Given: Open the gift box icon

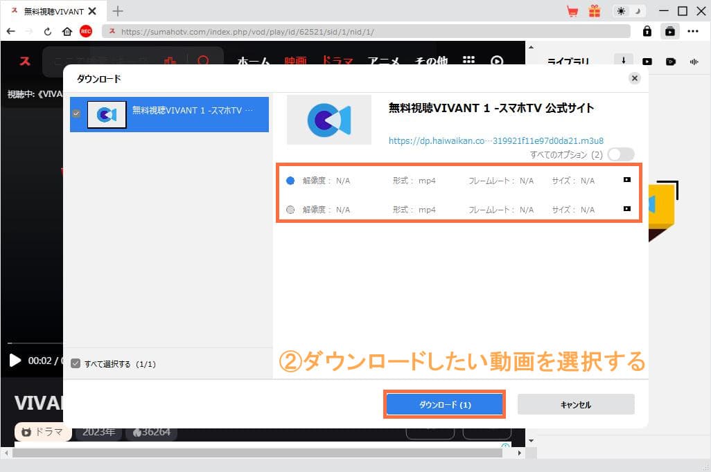Looking at the screenshot, I should [x=595, y=11].
